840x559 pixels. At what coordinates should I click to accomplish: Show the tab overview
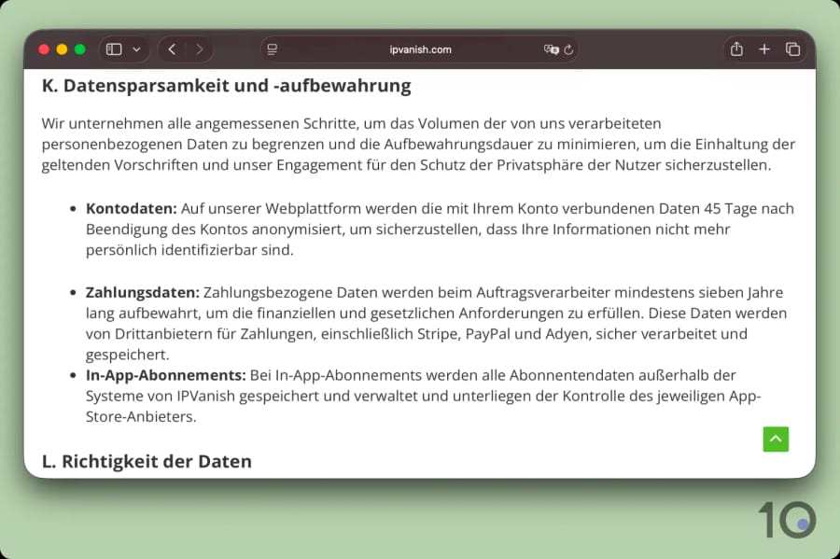pyautogui.click(x=792, y=49)
